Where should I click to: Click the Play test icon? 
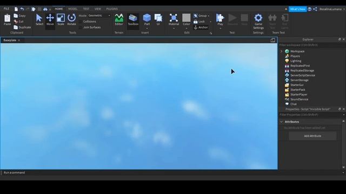coord(220,18)
